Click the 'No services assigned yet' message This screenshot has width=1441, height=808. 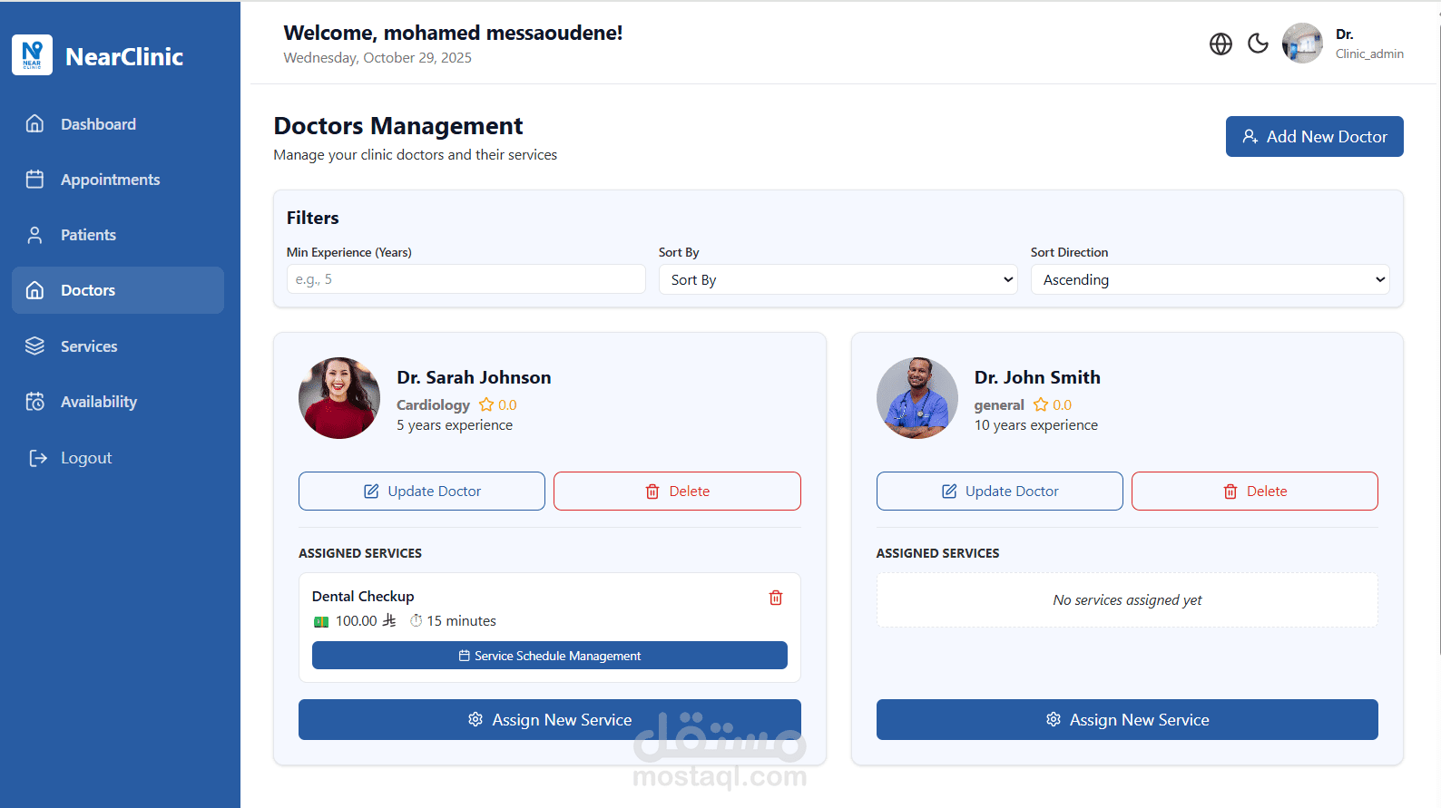tap(1127, 600)
